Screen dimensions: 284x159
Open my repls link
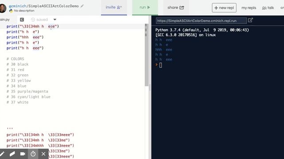tap(248, 8)
